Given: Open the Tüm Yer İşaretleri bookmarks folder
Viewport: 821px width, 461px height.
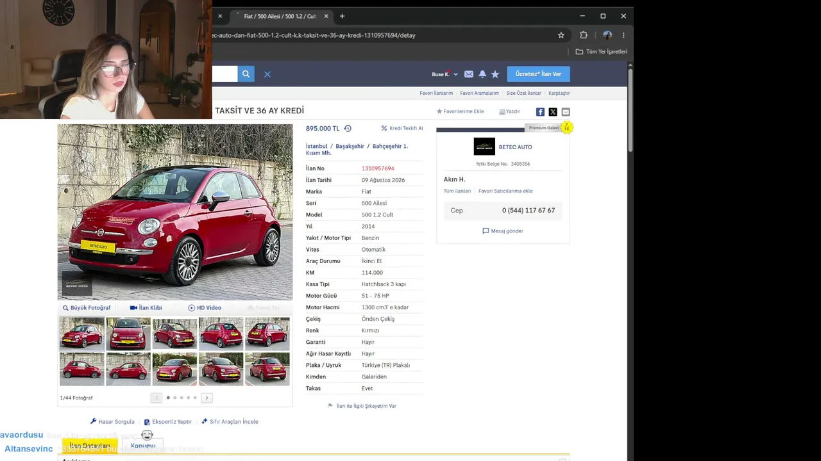Looking at the screenshot, I should tap(602, 52).
